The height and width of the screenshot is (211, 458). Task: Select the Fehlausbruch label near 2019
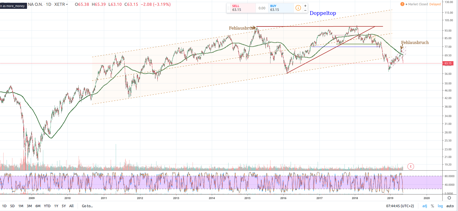[x=415, y=42]
